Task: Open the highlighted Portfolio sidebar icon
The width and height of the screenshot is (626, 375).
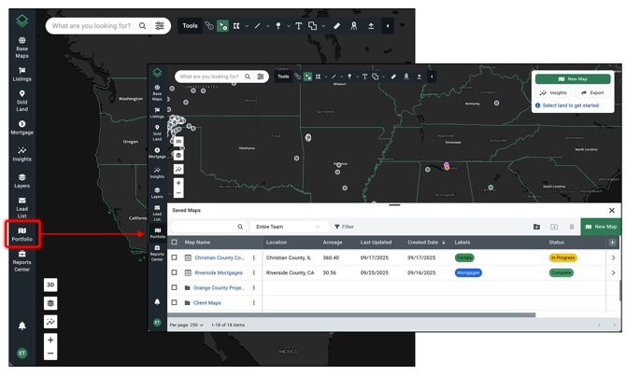Action: coord(21,233)
